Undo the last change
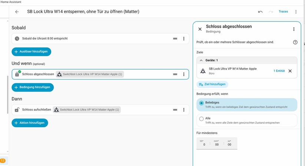This screenshot has width=305, height=166. coord(260,12)
